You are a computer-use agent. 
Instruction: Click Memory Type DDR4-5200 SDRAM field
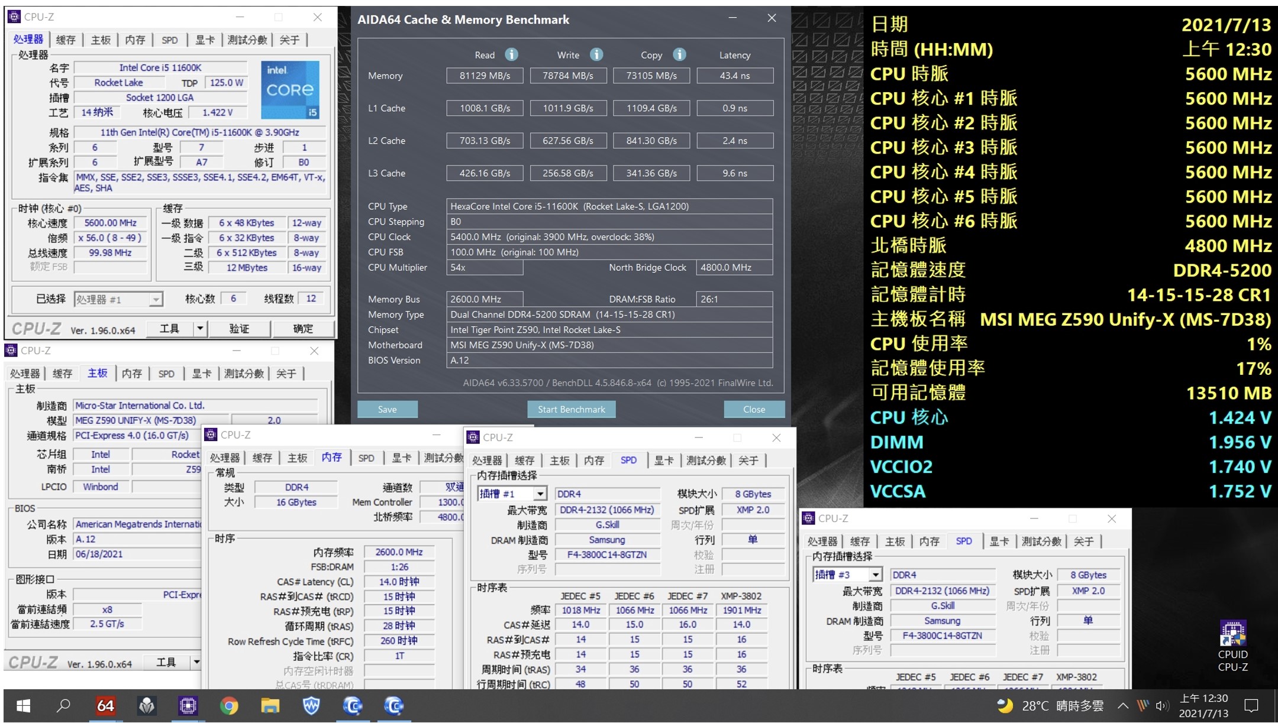point(609,315)
